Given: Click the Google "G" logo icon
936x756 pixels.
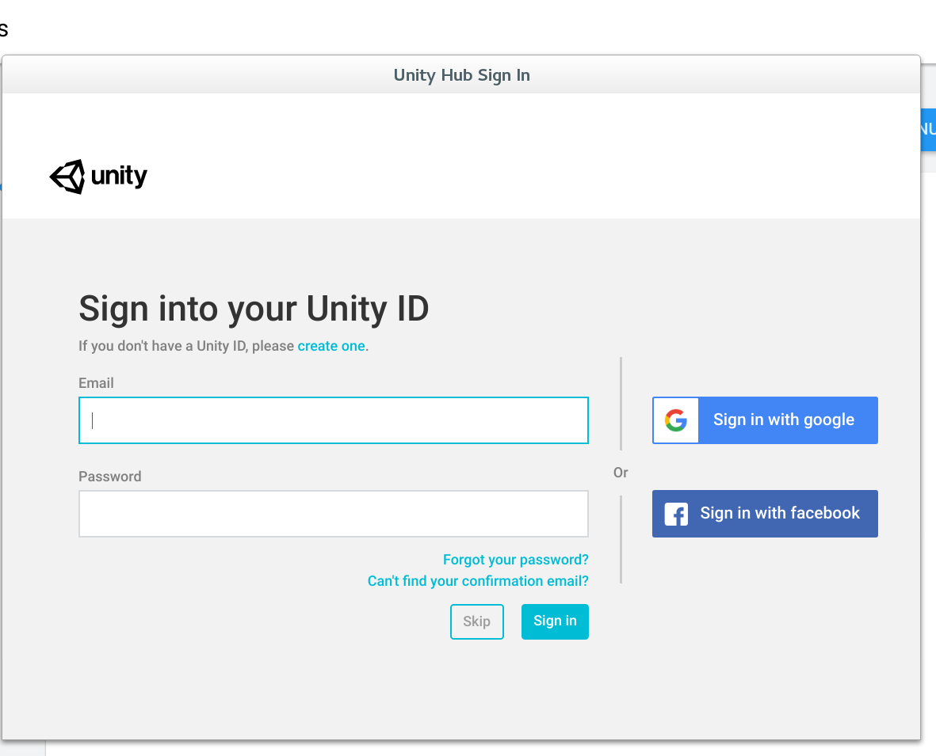Looking at the screenshot, I should point(675,420).
